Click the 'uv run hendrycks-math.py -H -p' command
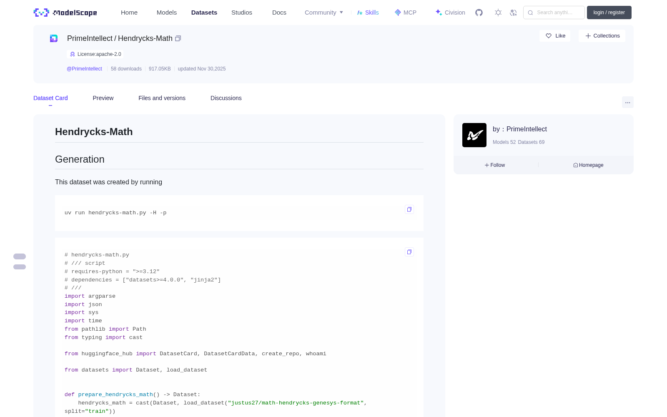 pyautogui.click(x=115, y=213)
